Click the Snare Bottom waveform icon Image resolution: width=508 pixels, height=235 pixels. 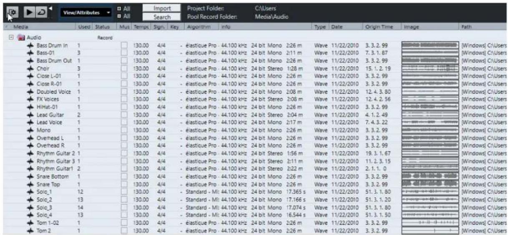[x=30, y=177]
